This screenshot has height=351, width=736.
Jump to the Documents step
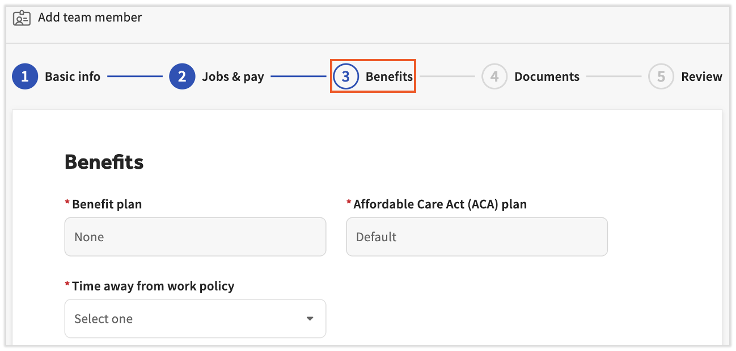click(x=547, y=76)
